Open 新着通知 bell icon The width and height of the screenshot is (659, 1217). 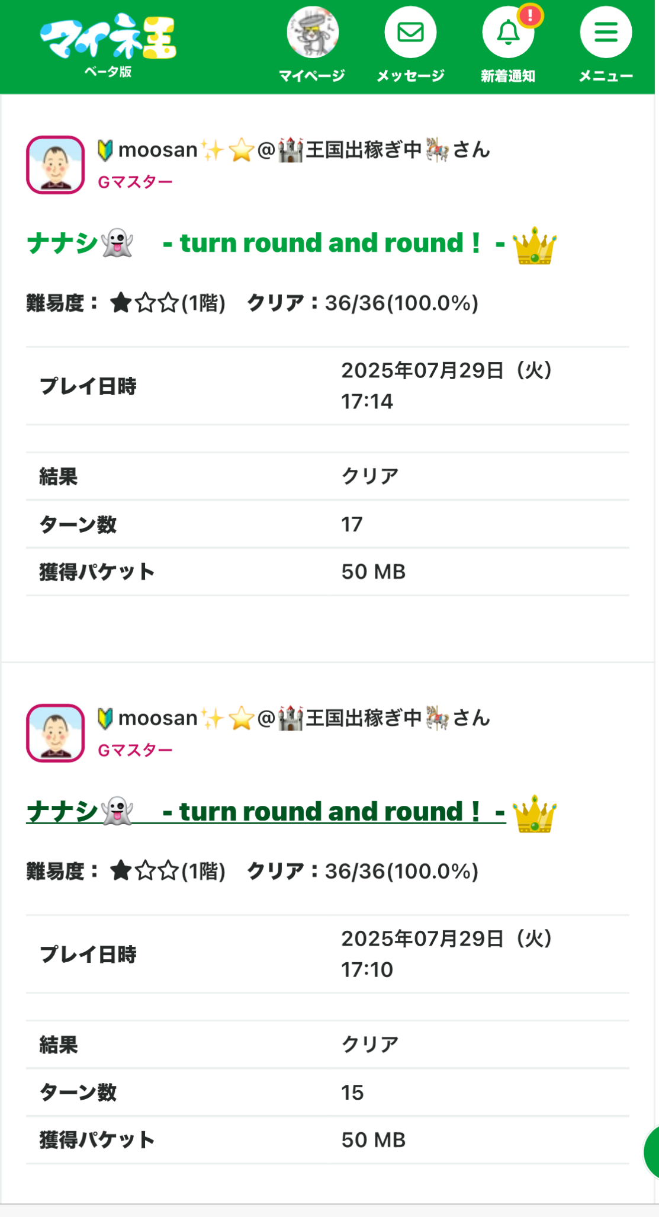coord(507,33)
